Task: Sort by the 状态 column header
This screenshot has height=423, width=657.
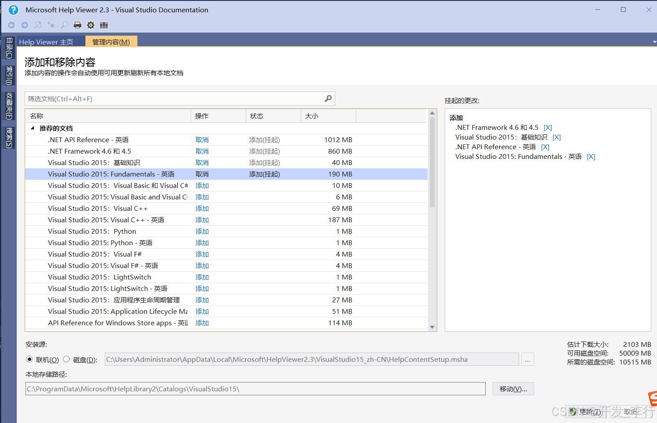Action: [x=273, y=116]
